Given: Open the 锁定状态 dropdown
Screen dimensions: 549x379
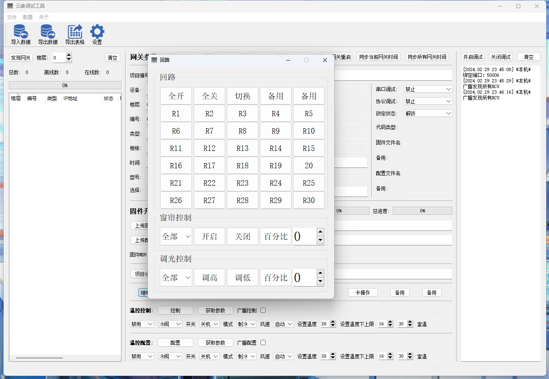Looking at the screenshot, I should pyautogui.click(x=428, y=113).
